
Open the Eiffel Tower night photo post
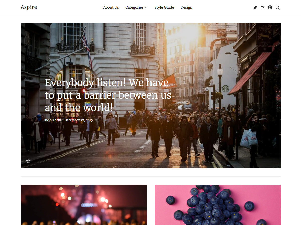point(84,205)
